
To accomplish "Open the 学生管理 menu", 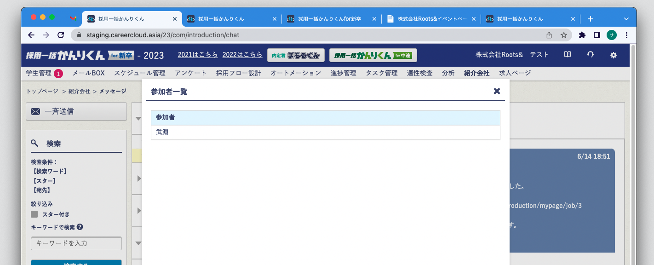I will (x=39, y=73).
